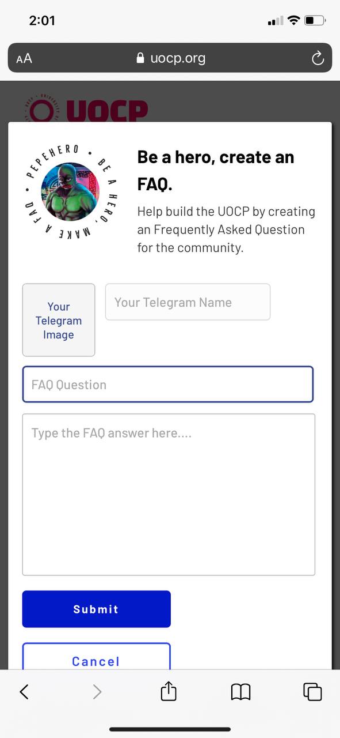Viewport: 340px width, 738px height.
Task: Focus the Your Telegram Name field
Action: pyautogui.click(x=188, y=302)
